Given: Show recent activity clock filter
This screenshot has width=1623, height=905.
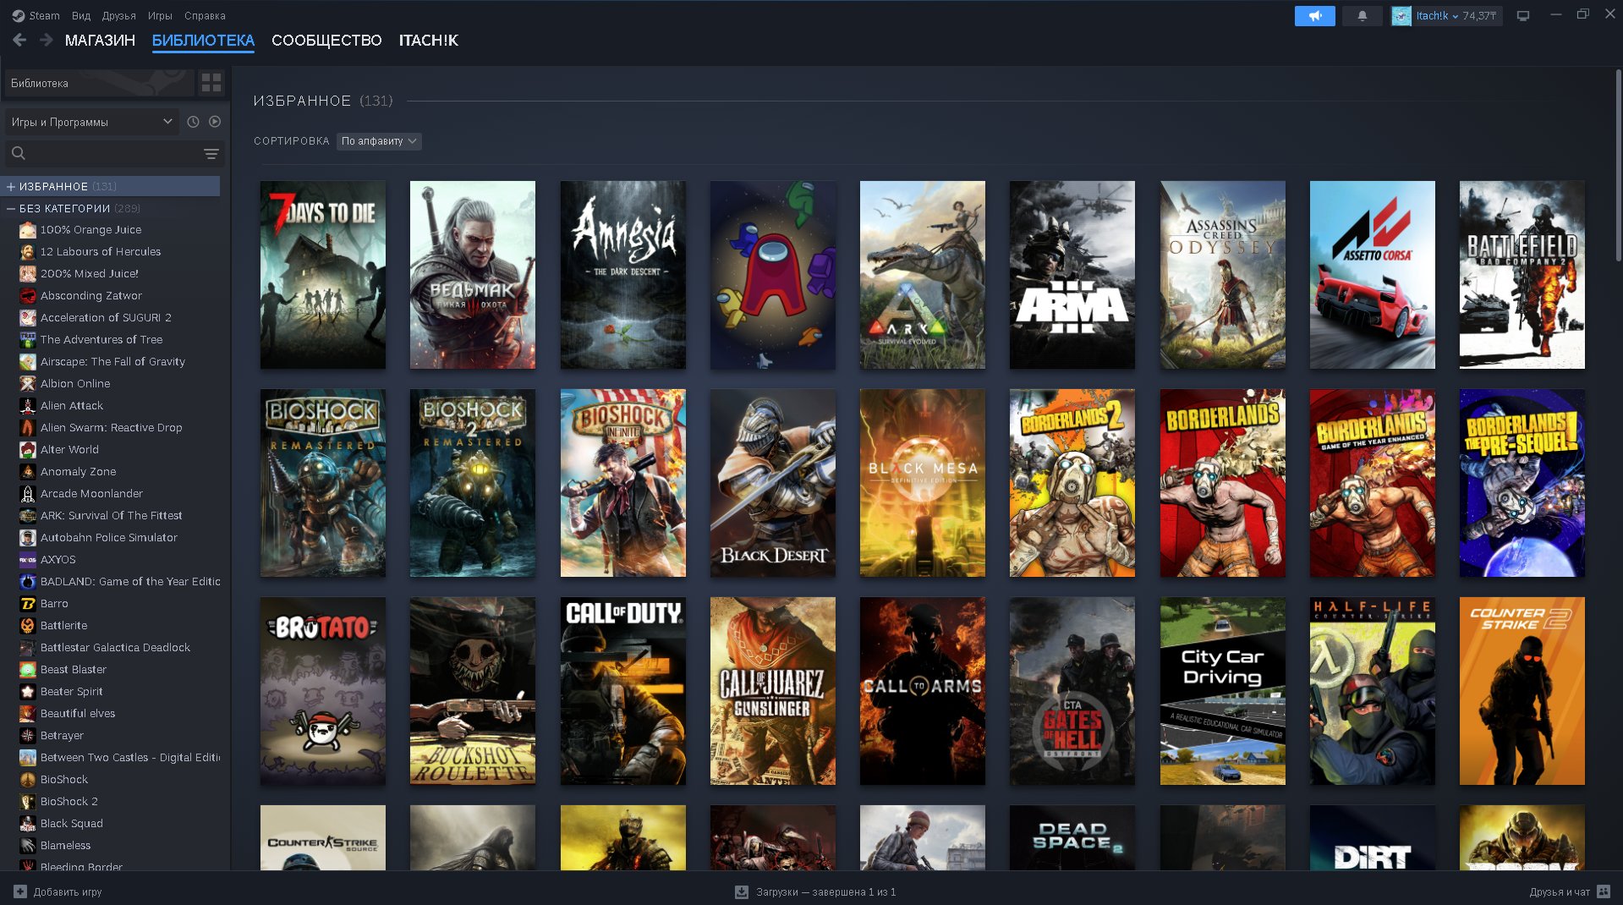Looking at the screenshot, I should pos(193,122).
